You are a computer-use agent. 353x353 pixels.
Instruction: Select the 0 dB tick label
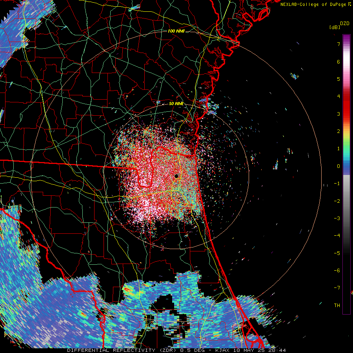(x=338, y=166)
